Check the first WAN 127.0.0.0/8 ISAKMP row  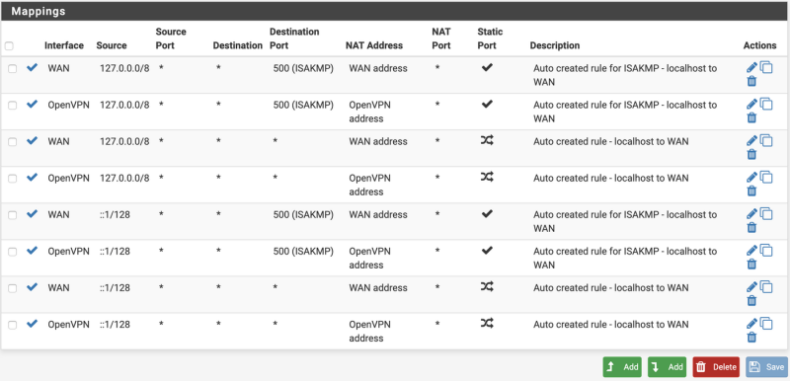pyautogui.click(x=12, y=69)
